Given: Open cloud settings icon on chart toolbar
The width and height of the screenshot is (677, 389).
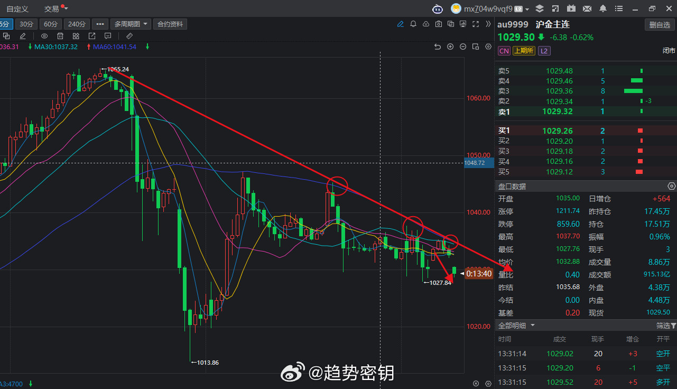Looking at the screenshot, I should click(x=426, y=24).
